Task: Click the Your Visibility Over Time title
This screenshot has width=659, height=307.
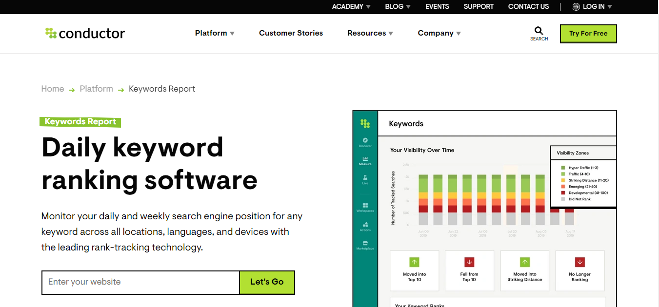Action: [422, 150]
